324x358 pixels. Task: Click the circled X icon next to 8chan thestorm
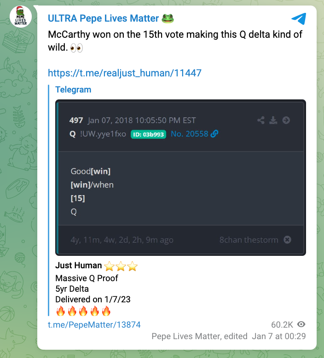287,240
